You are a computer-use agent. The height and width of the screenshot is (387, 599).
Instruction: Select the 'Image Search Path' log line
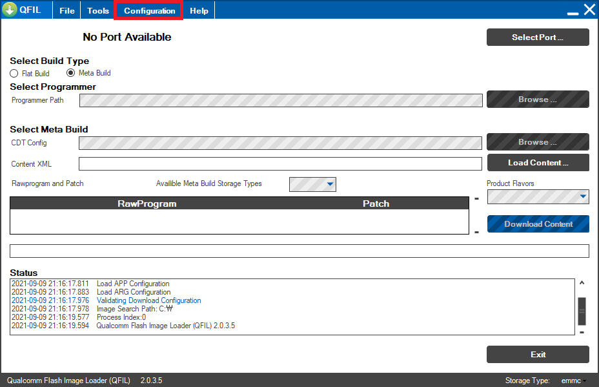(x=92, y=309)
